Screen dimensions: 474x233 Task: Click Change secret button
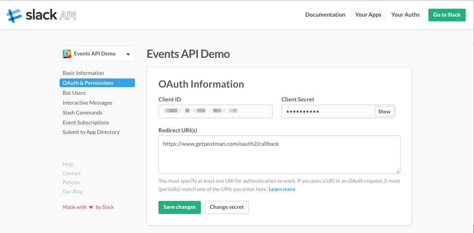tap(227, 207)
